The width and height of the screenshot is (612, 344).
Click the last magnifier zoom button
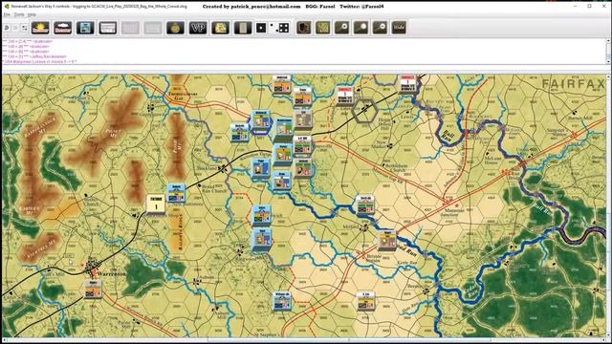click(381, 28)
